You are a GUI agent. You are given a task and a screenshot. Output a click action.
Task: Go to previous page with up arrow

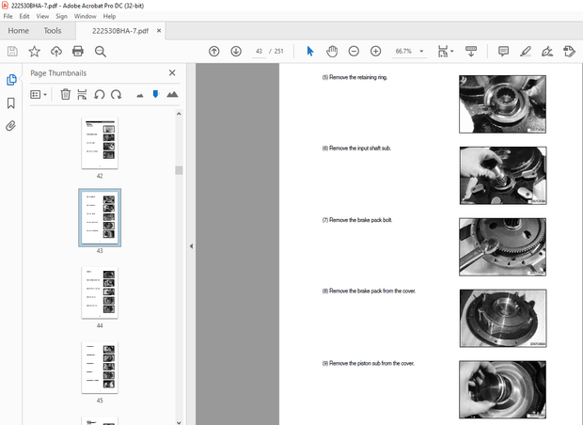[x=213, y=51]
